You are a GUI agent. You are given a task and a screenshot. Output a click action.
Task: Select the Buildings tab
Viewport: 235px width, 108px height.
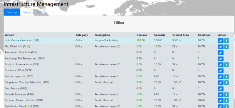pos(12,12)
